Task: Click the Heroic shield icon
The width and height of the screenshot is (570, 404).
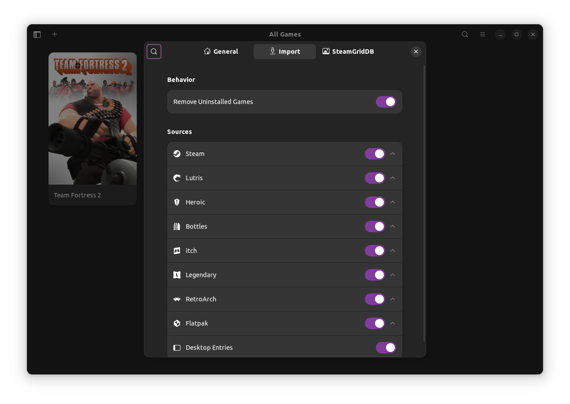Action: [x=177, y=202]
